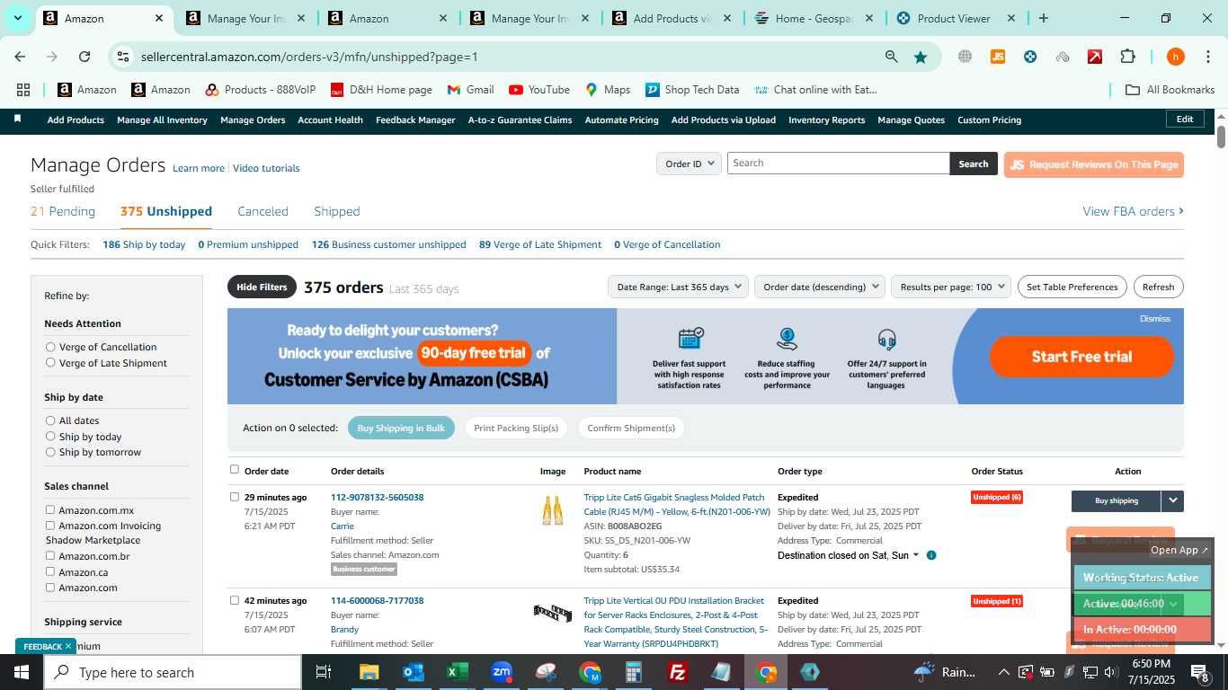Select Verge of Late Shipment radio filter
The height and width of the screenshot is (690, 1228).
(x=50, y=363)
